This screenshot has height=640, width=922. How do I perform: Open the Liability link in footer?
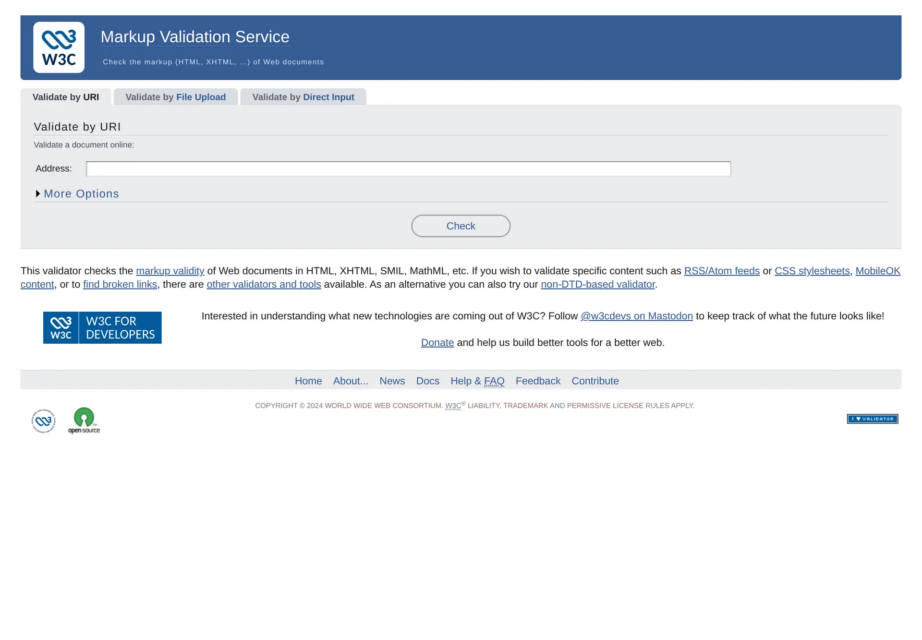pyautogui.click(x=484, y=406)
